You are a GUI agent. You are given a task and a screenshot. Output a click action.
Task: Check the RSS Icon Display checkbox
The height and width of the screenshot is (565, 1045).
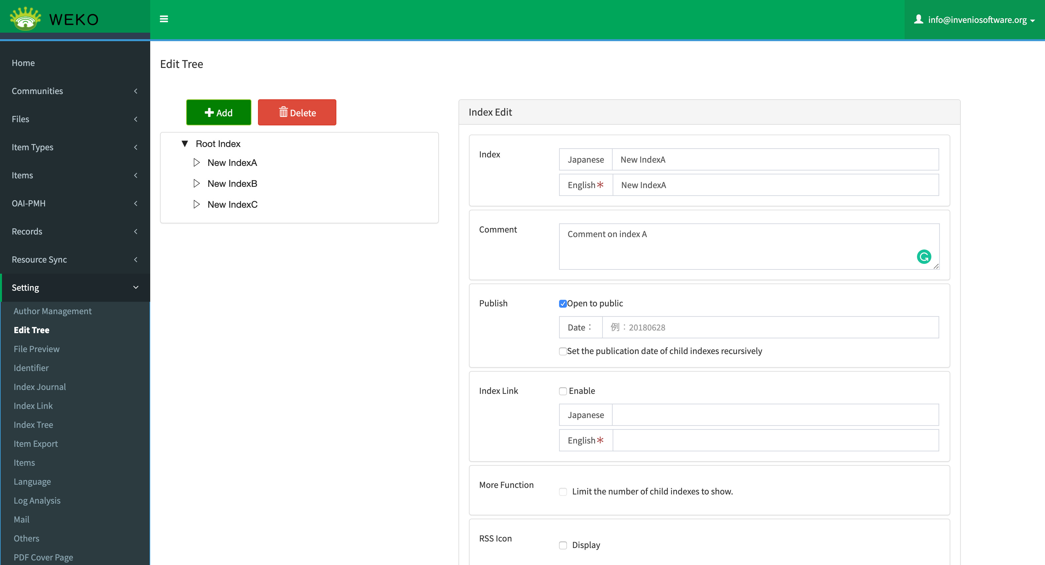point(563,545)
